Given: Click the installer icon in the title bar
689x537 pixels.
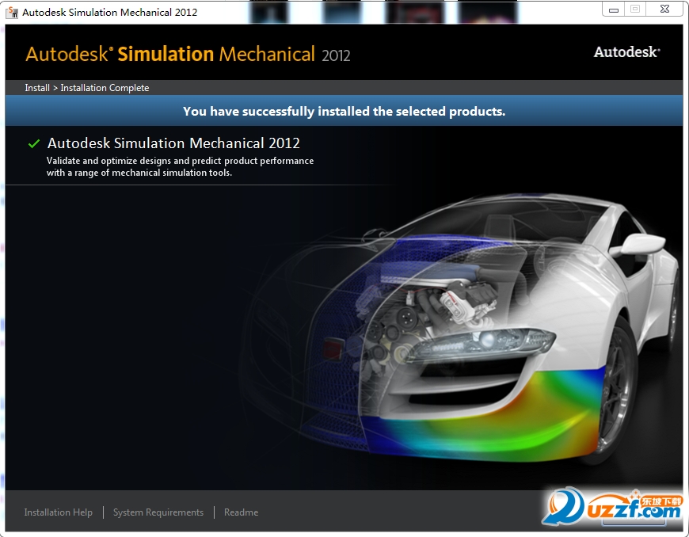Looking at the screenshot, I should [12, 12].
